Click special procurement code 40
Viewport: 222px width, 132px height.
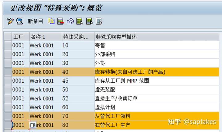pos(78,72)
